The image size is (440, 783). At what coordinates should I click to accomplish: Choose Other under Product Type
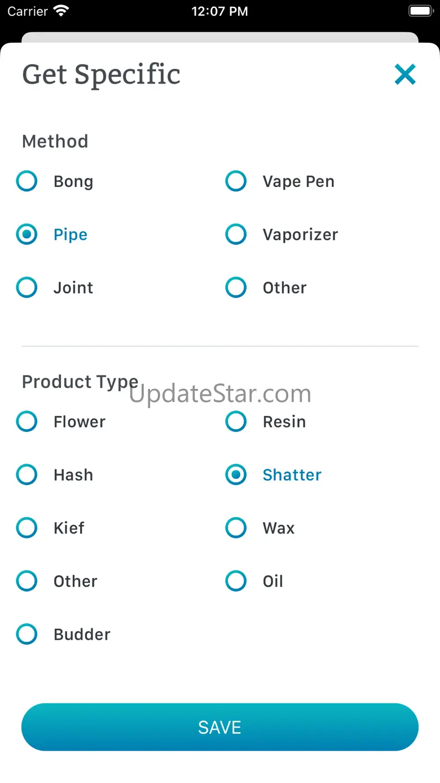27,581
